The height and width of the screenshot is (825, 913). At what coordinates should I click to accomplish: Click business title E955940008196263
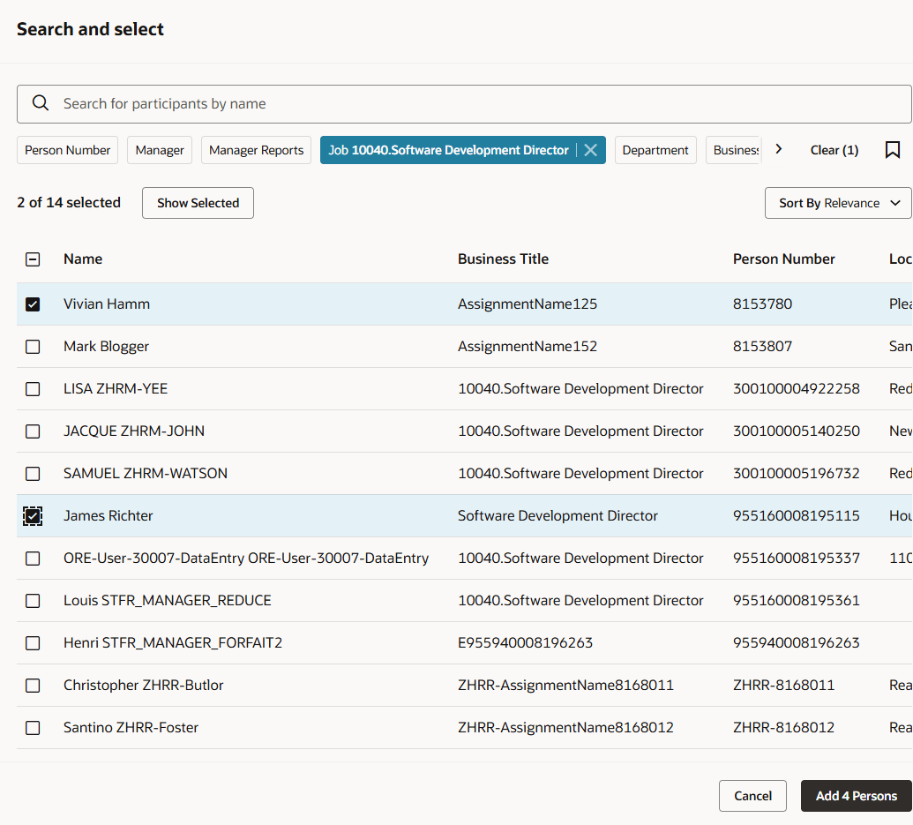525,642
